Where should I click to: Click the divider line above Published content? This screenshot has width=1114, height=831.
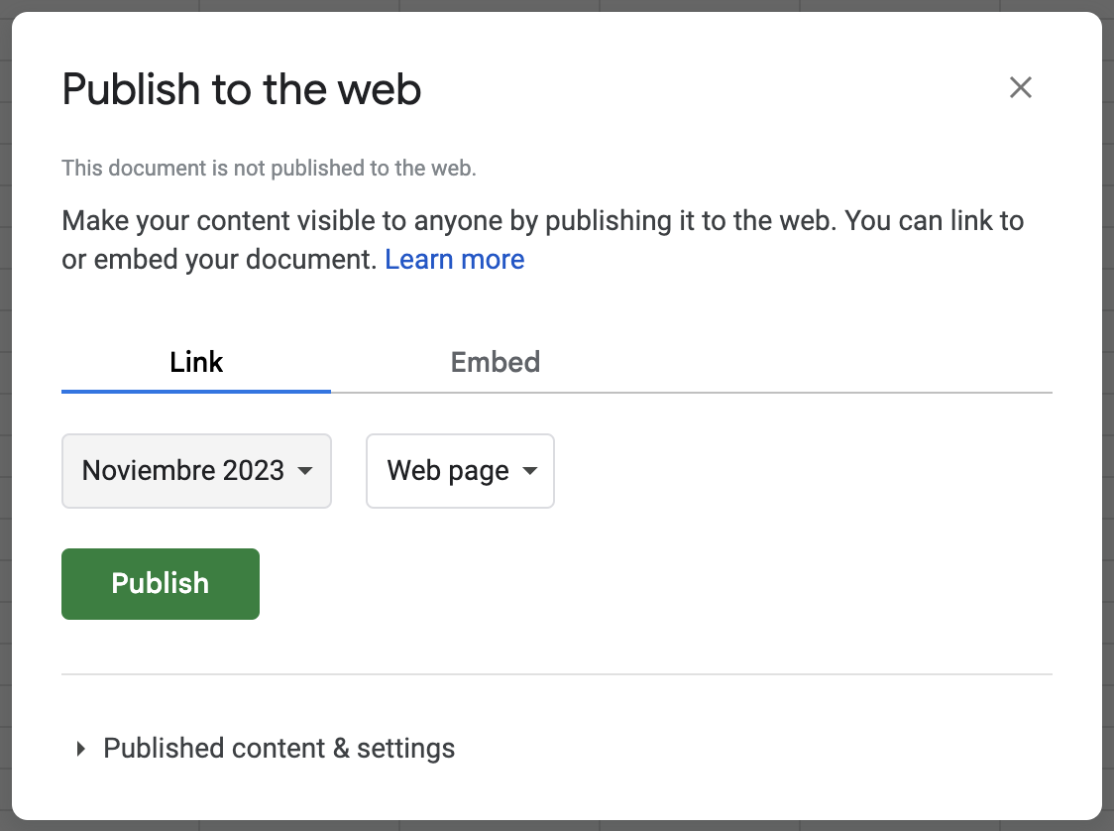[x=556, y=674]
